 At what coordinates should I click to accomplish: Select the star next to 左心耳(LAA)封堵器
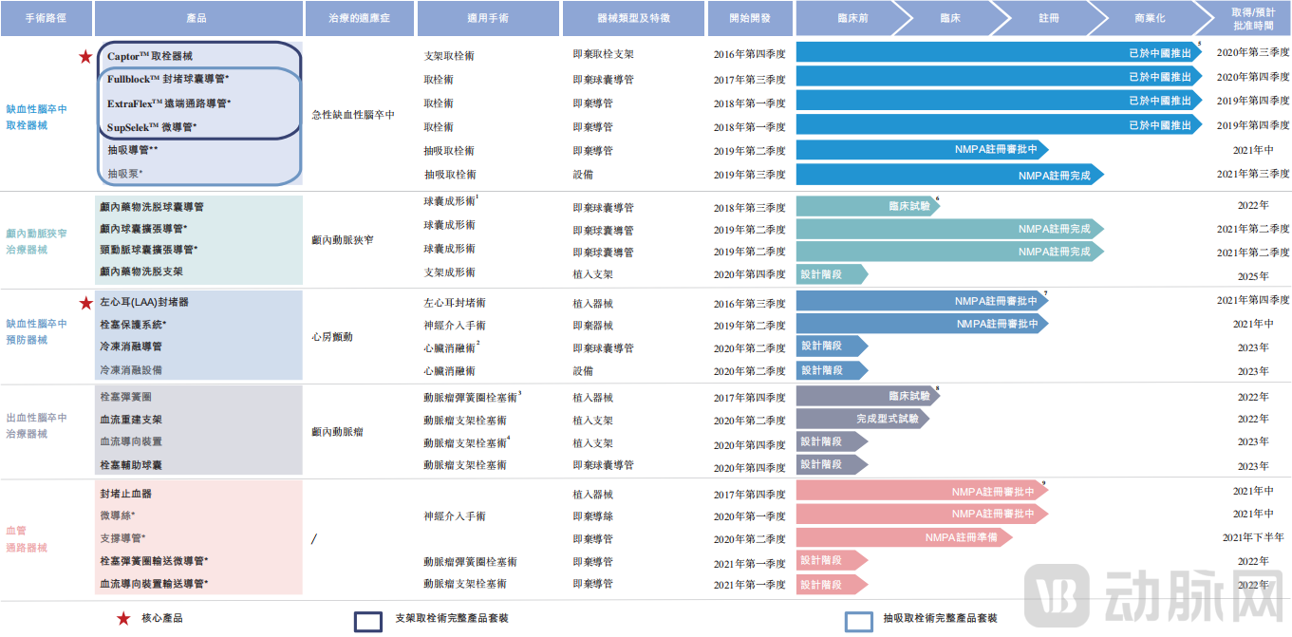click(x=86, y=301)
